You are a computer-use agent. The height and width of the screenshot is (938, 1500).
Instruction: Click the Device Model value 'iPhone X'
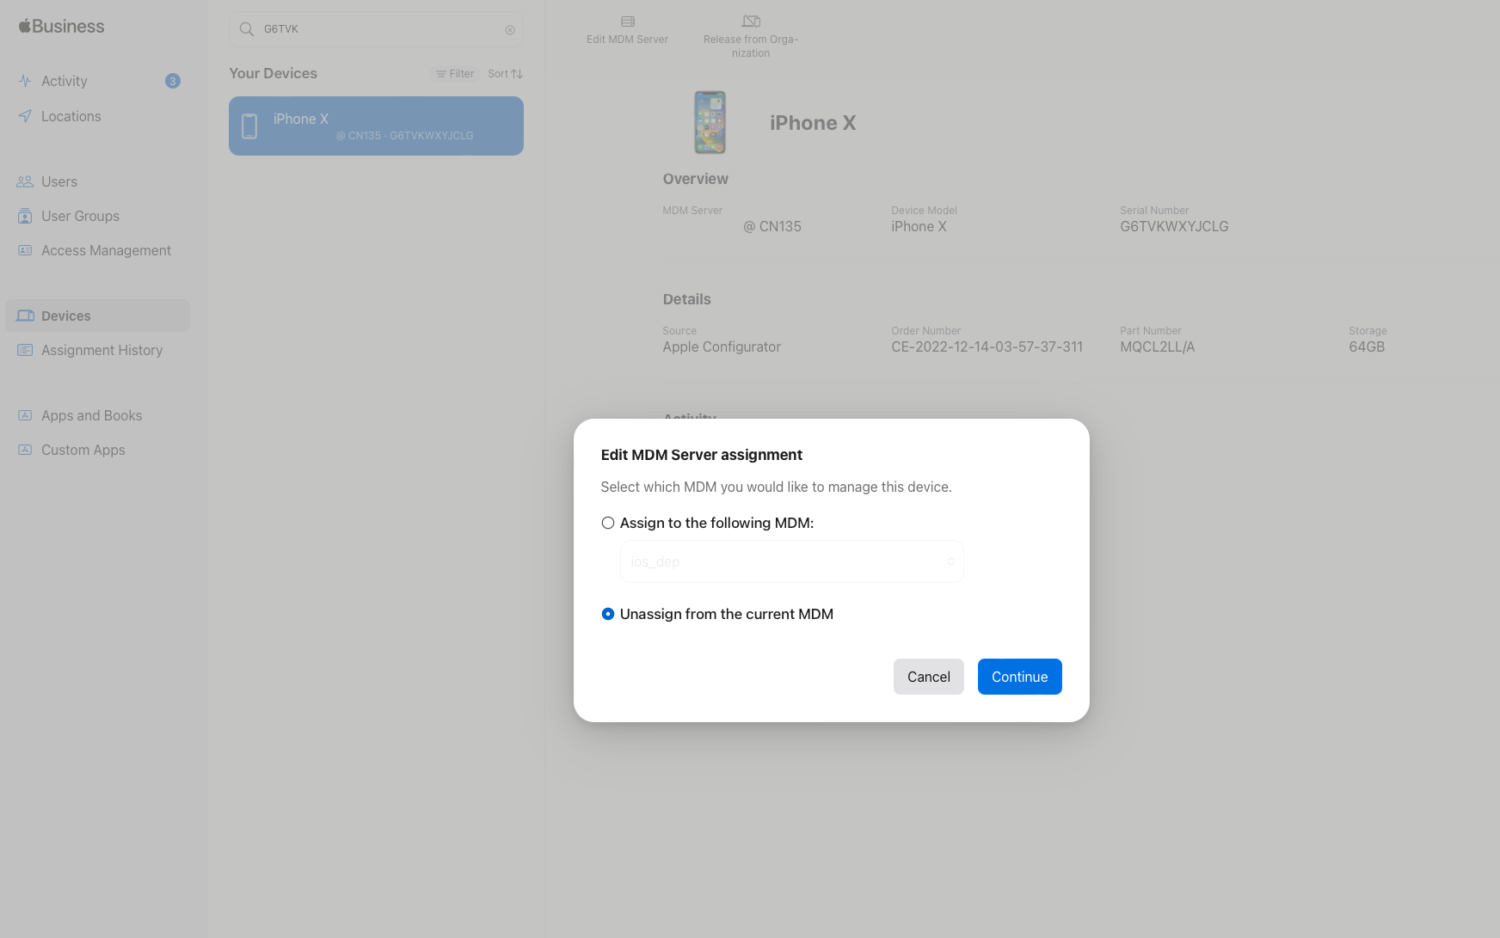pyautogui.click(x=919, y=226)
